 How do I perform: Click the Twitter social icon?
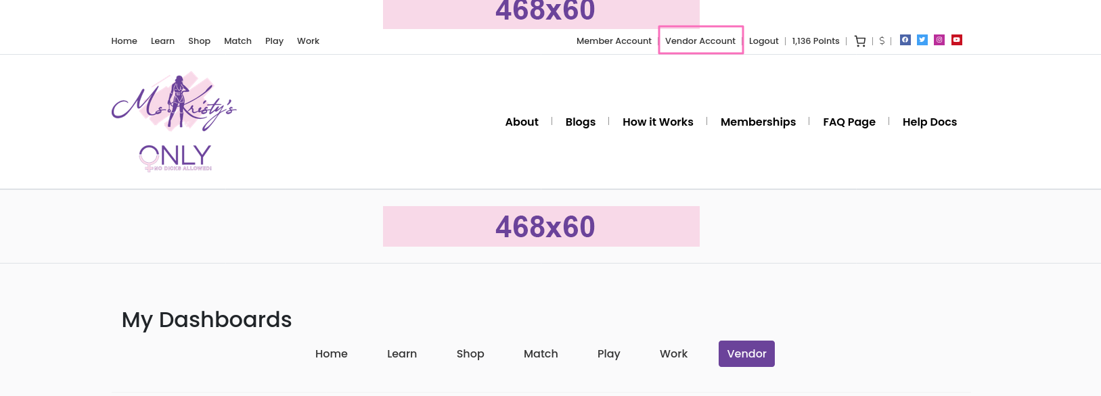[x=922, y=40]
